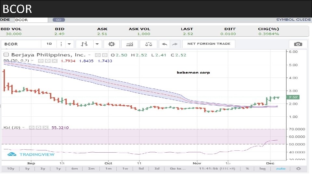Expand Berjaya Philippines legend dropdown arrow
The image size is (312, 175).
[x=89, y=55]
